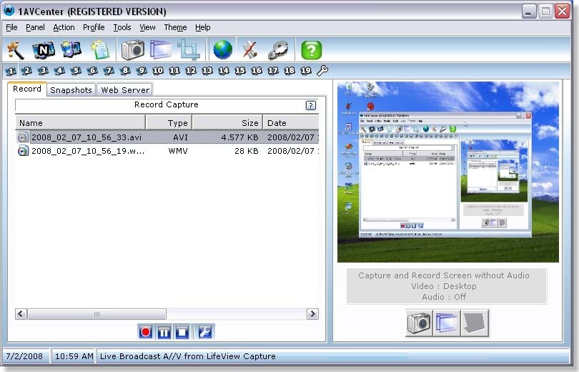Click the horizontal scrollbar right arrow
Viewport: 579px width, 372px height.
coord(313,314)
